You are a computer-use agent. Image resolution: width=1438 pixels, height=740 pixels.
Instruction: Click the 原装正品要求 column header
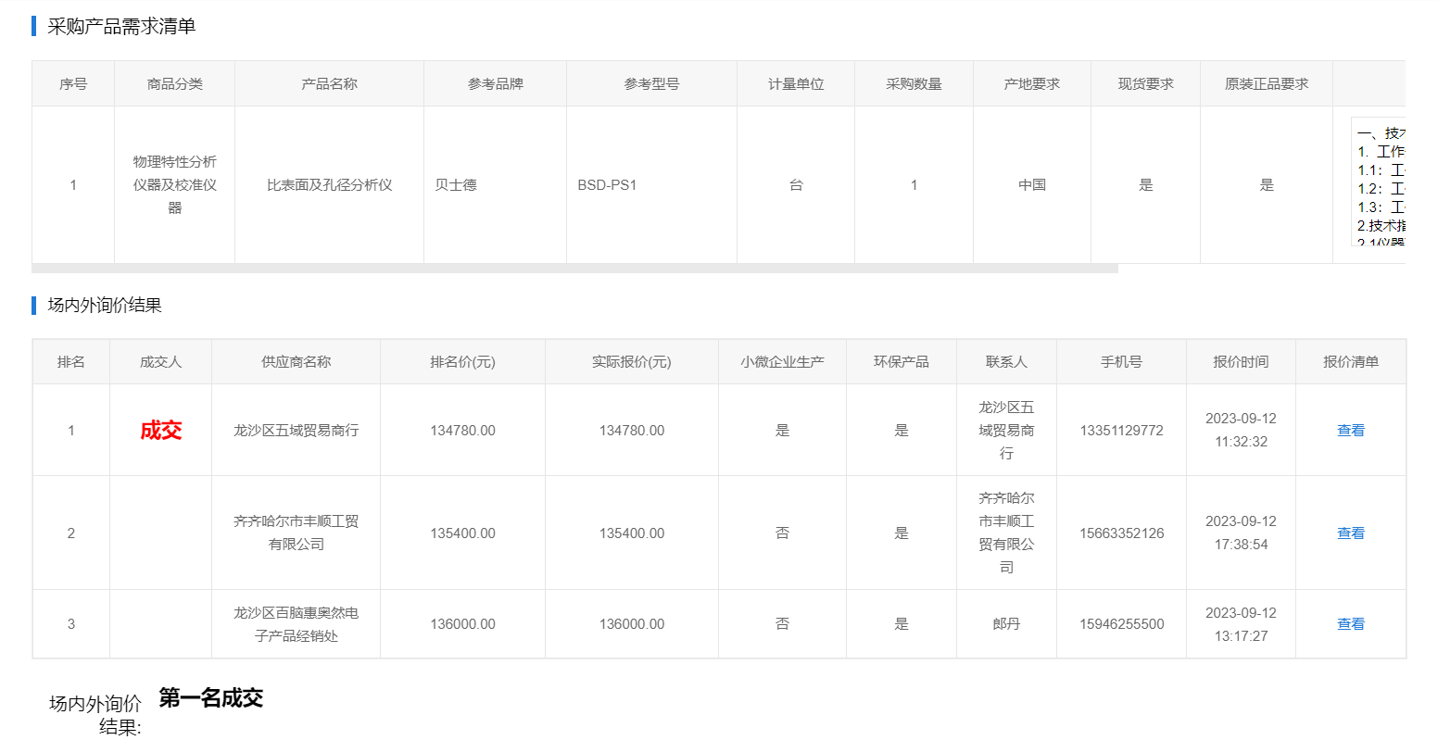1266,84
